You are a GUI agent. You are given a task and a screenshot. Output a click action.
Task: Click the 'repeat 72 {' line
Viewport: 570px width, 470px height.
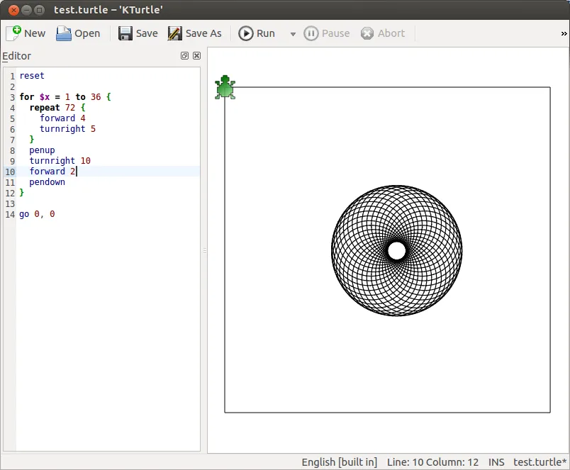pos(57,108)
